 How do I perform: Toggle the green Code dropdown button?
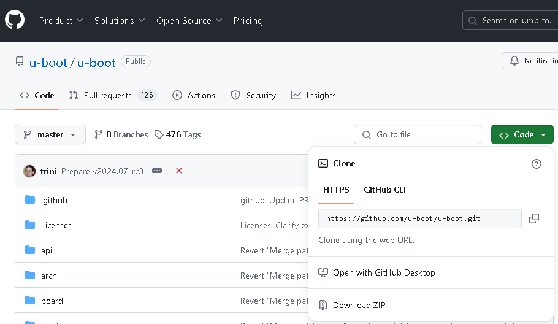click(x=522, y=134)
